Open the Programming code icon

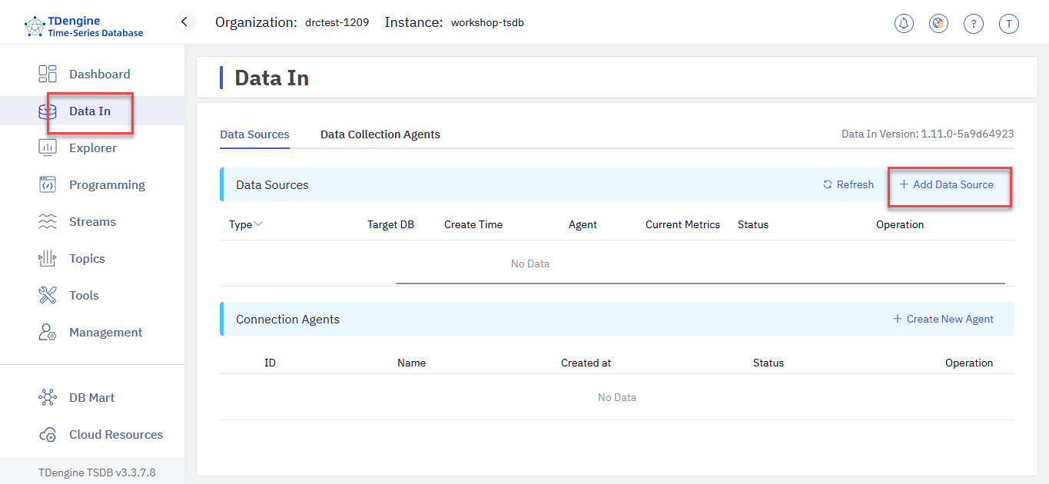(x=48, y=184)
